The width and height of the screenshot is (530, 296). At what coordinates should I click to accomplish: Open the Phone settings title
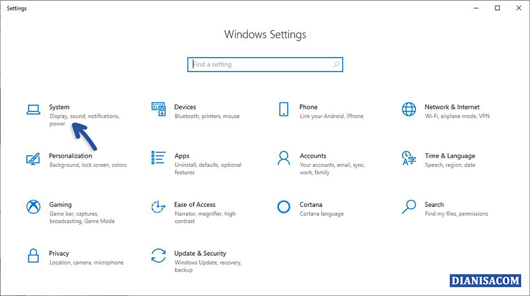point(308,107)
